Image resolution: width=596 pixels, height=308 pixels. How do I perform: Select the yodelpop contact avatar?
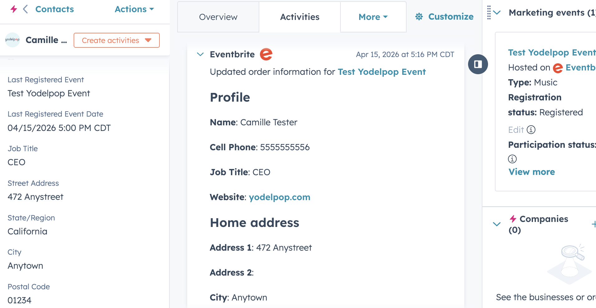tap(12, 40)
